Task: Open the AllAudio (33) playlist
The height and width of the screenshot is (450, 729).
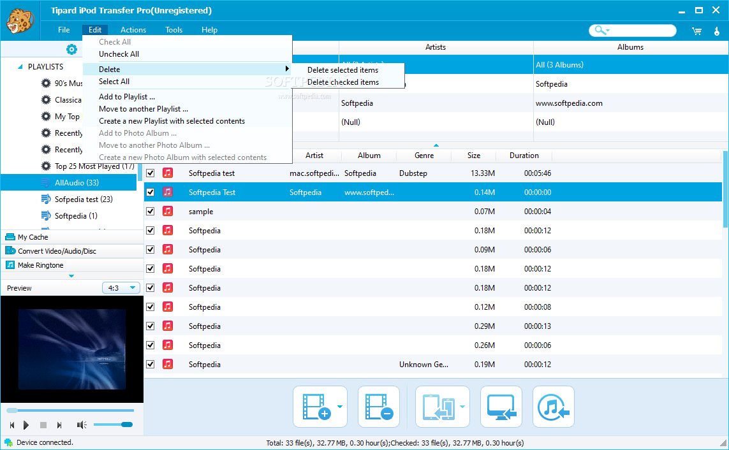Action: tap(69, 182)
